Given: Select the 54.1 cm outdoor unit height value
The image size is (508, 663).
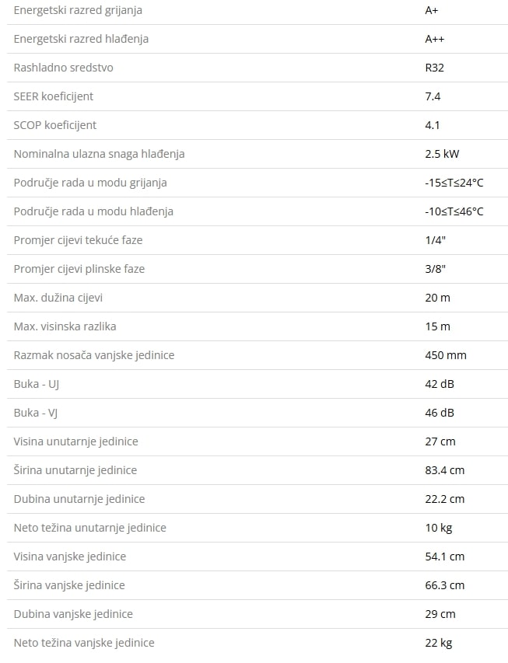Looking at the screenshot, I should [444, 557].
